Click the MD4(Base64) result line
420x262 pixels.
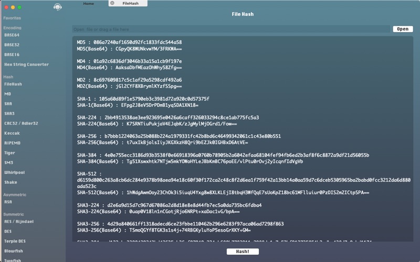click(x=129, y=68)
